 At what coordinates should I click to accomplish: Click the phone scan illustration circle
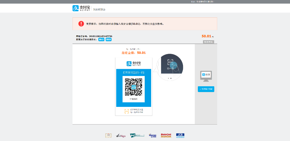click(x=169, y=67)
